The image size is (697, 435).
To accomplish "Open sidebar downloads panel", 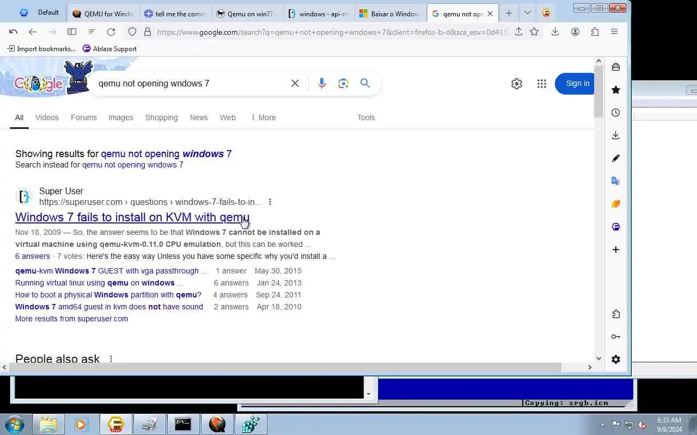I will (616, 135).
